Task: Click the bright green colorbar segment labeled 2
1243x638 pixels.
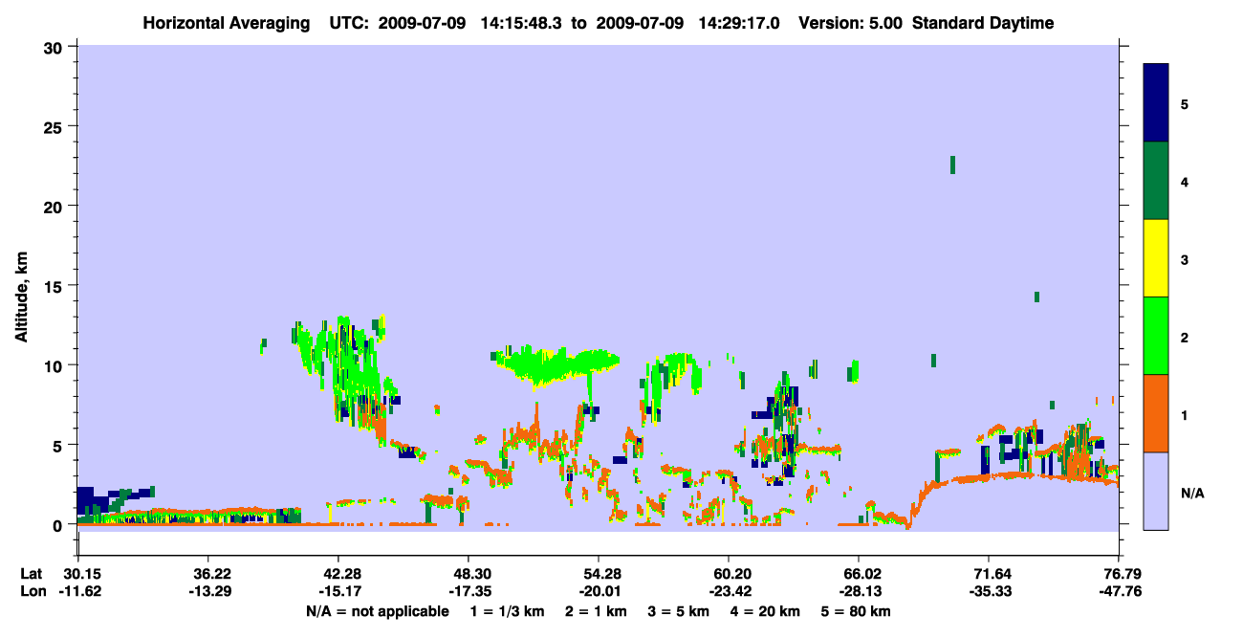Action: [1156, 336]
